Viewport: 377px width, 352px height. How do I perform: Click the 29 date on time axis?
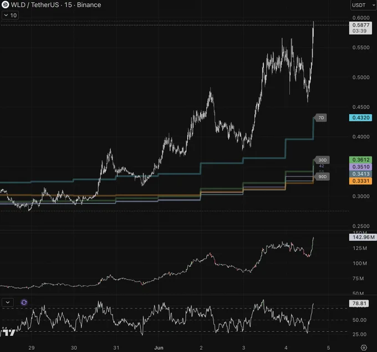tap(32, 348)
